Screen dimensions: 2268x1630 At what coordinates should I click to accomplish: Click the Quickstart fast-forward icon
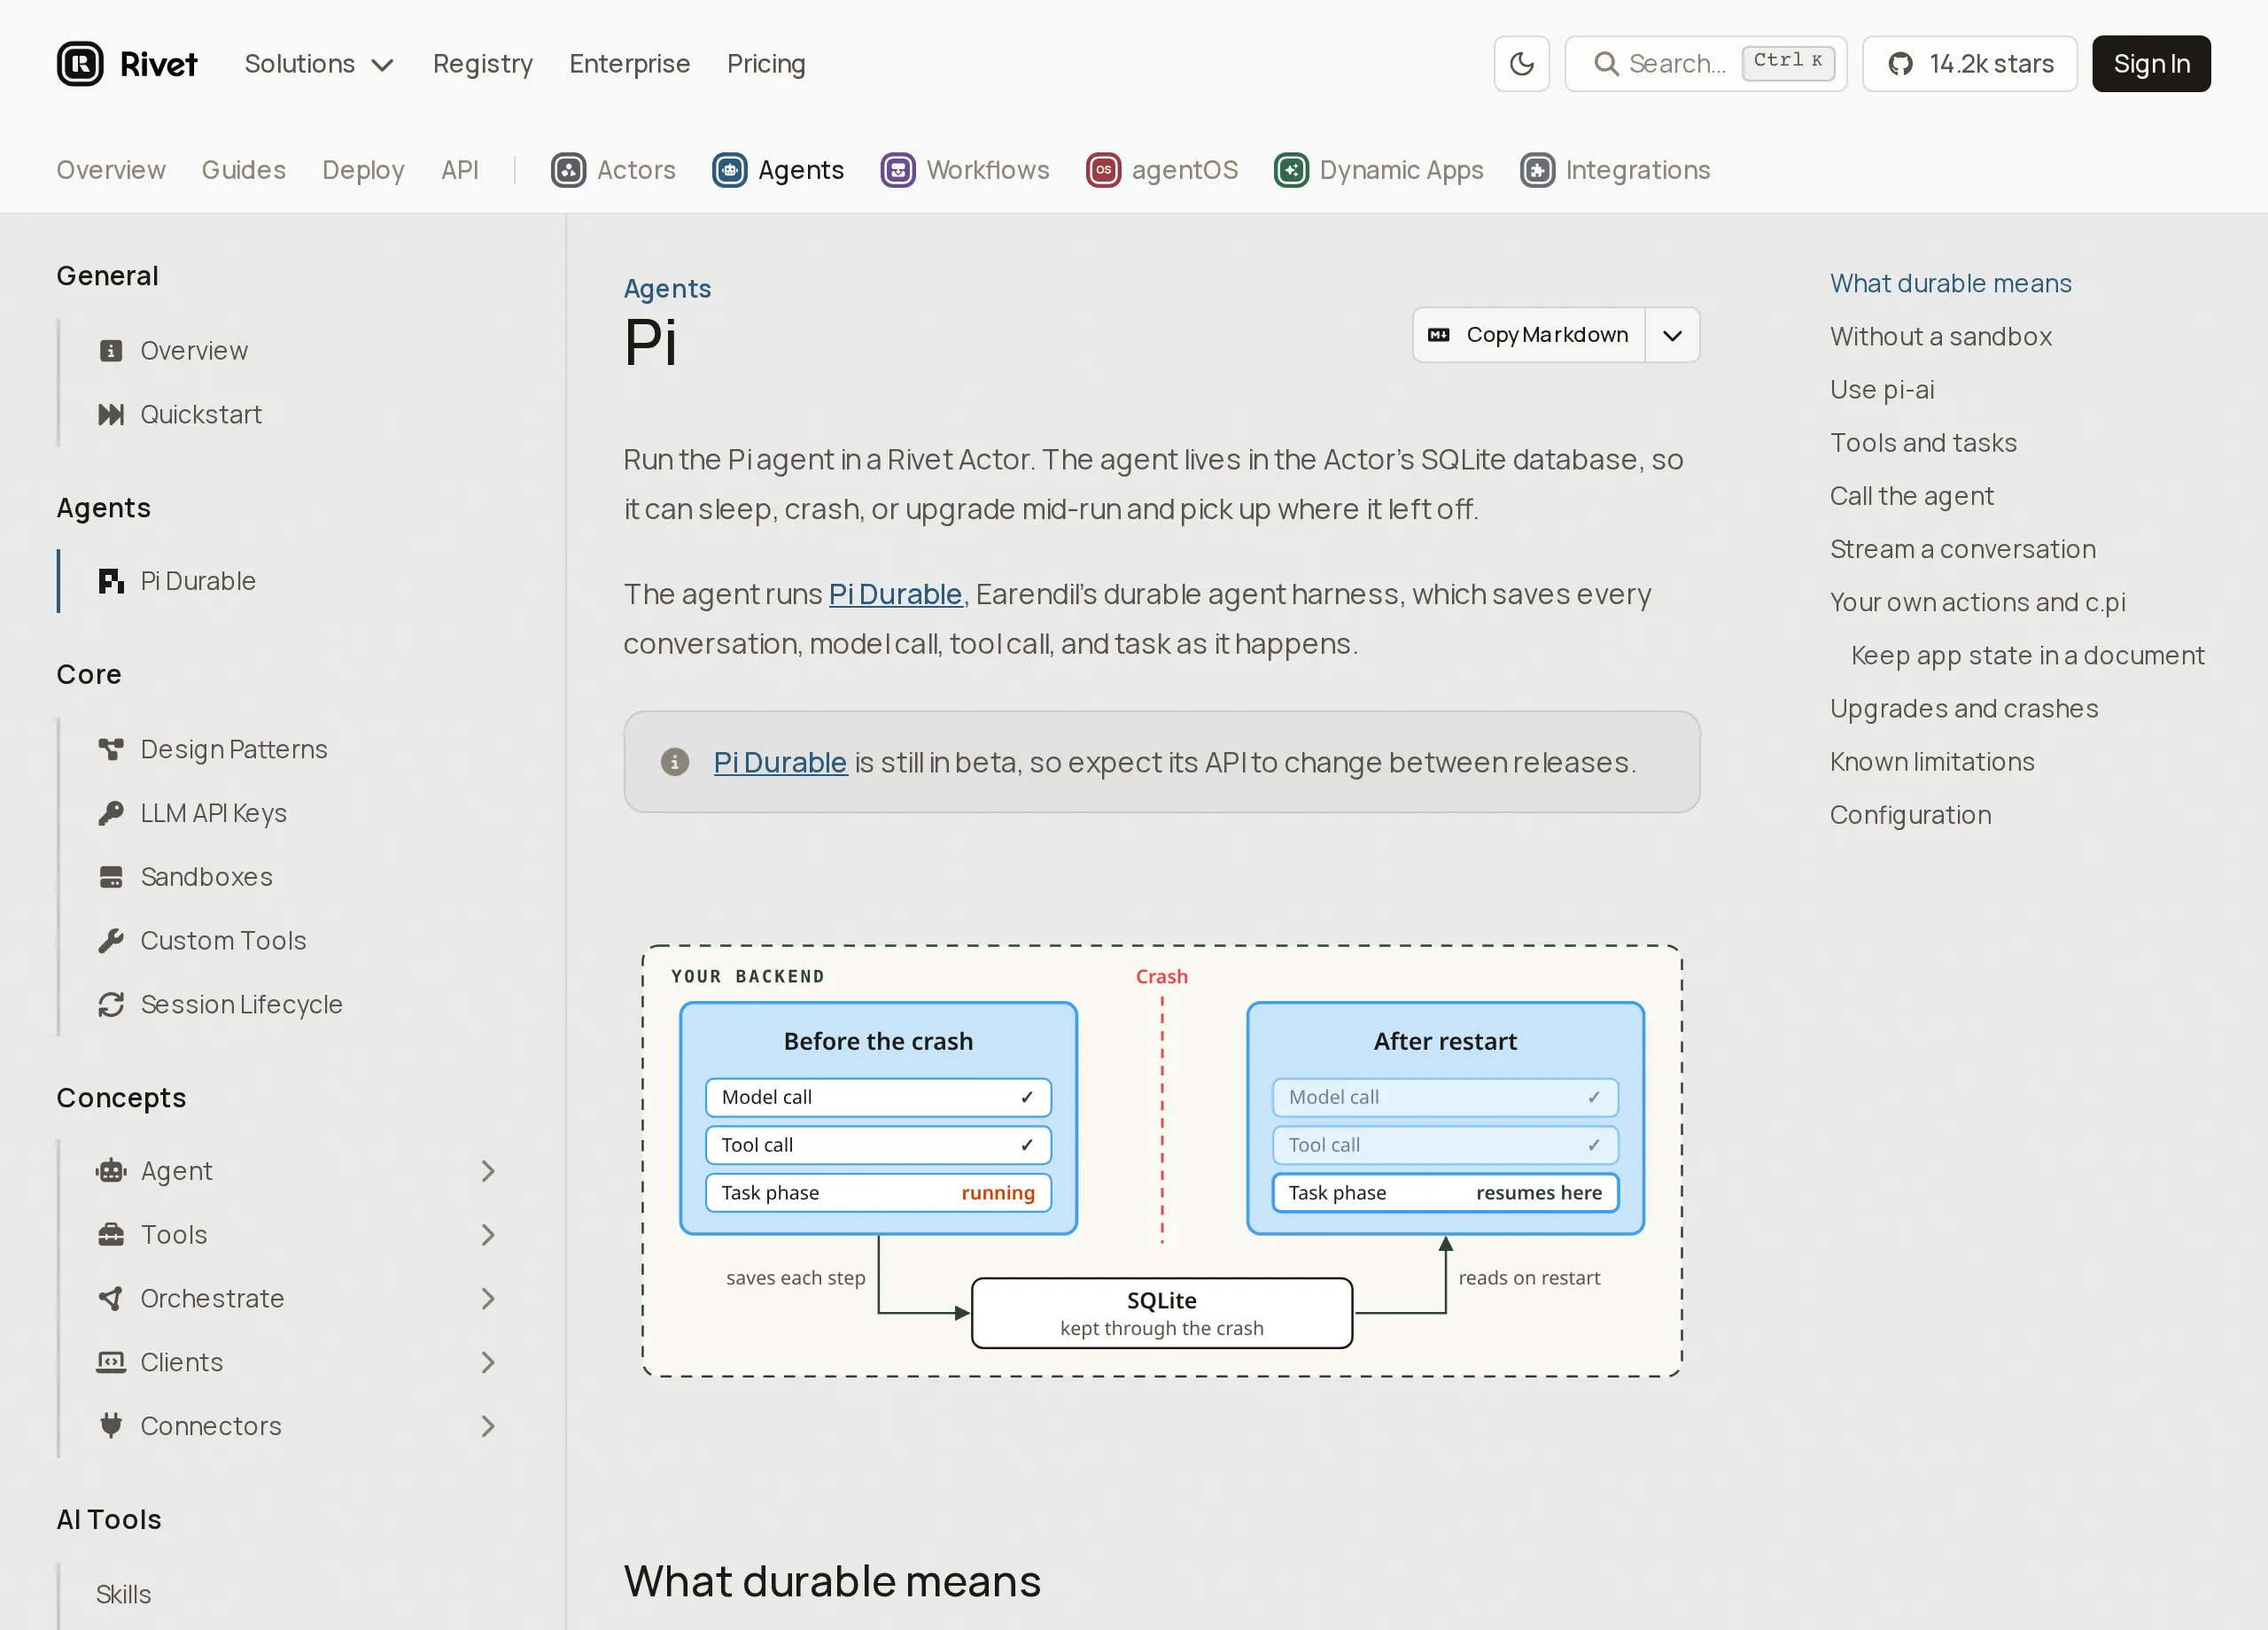click(x=111, y=414)
